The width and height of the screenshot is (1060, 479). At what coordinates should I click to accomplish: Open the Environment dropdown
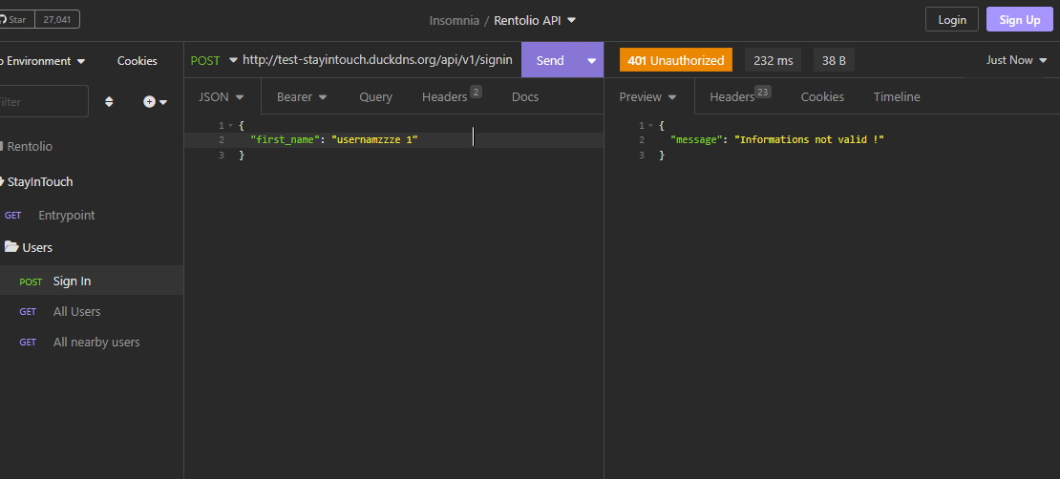pos(41,61)
